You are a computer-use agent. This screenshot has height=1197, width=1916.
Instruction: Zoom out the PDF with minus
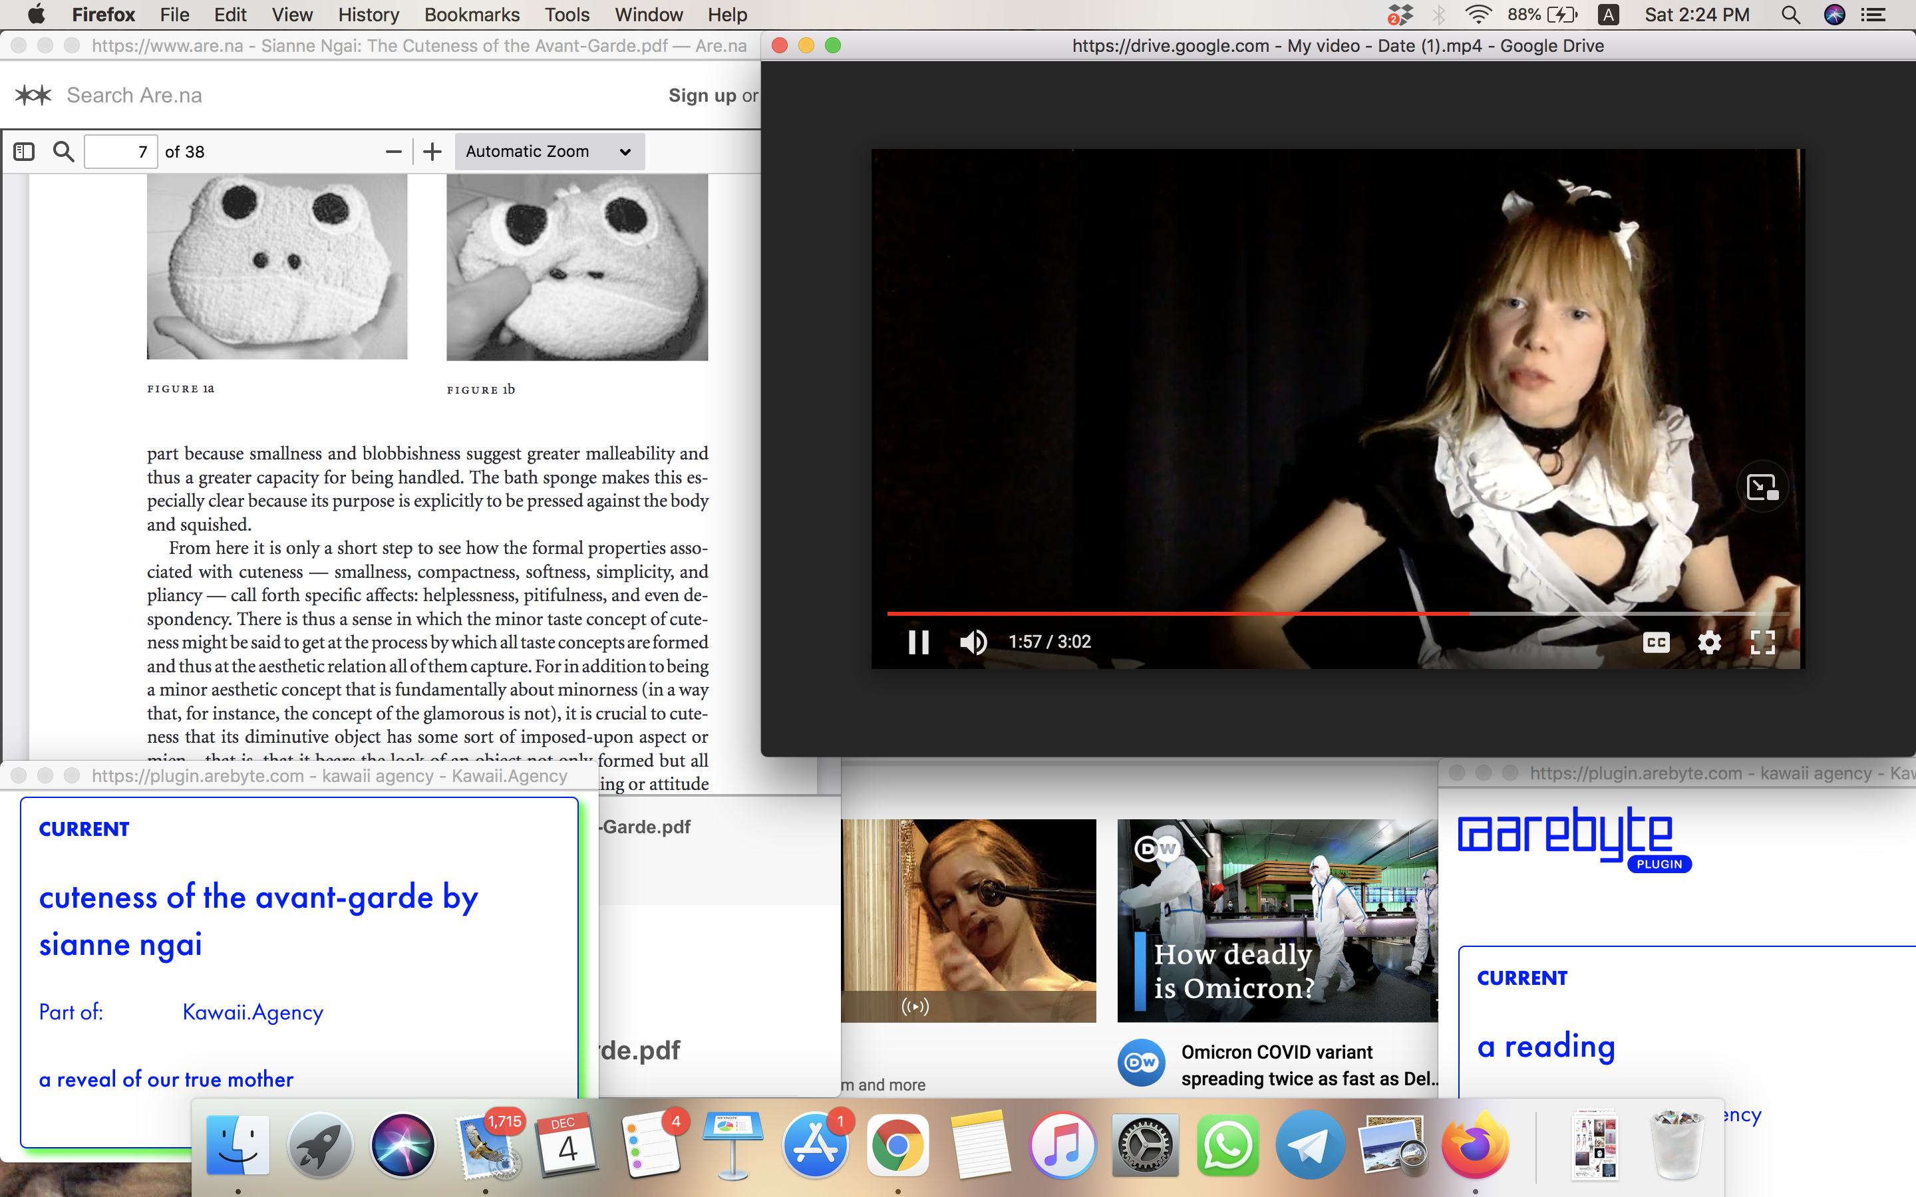(393, 151)
